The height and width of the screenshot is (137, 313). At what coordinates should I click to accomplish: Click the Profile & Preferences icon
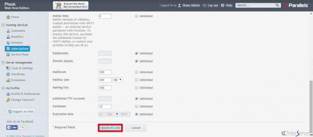coord(8,94)
